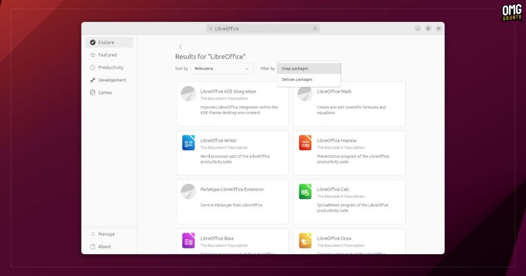Open LibreOffice Calc result title
The width and height of the screenshot is (526, 276).
coord(333,189)
